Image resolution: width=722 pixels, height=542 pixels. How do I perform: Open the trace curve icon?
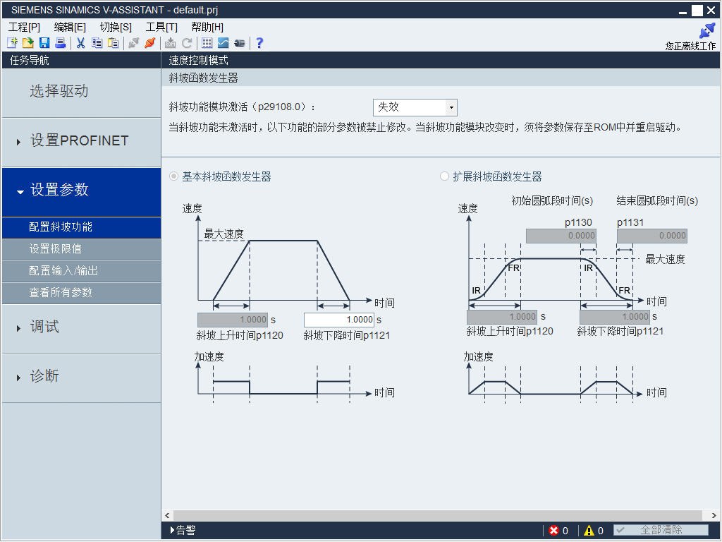click(x=224, y=43)
